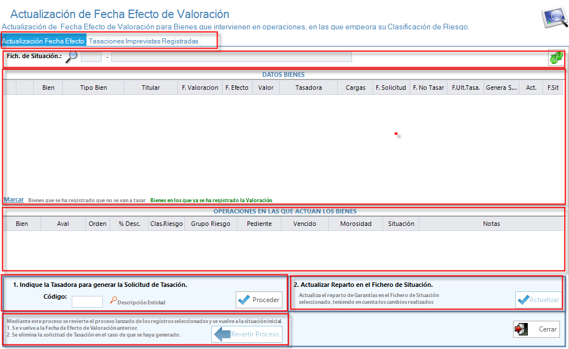Switch to Tasaciones Imprevistas Registradas tab

click(x=144, y=41)
